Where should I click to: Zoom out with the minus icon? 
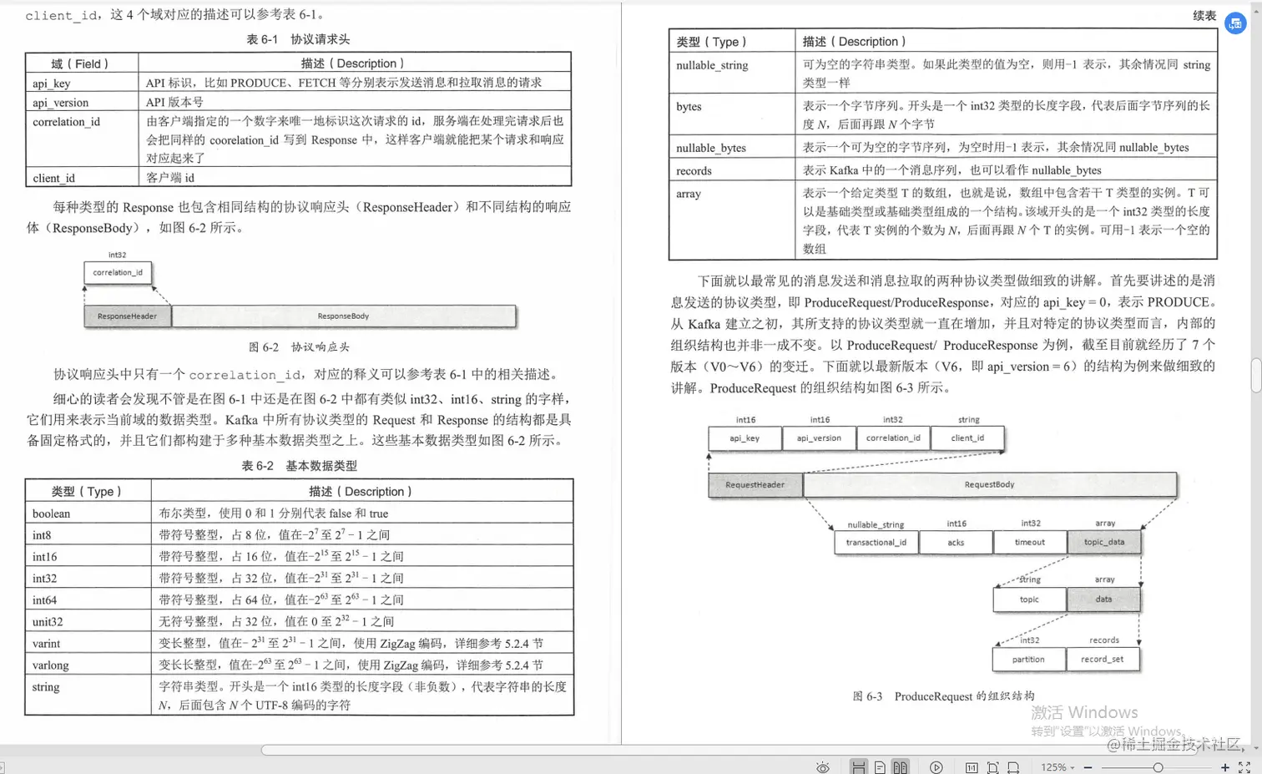tap(1087, 767)
